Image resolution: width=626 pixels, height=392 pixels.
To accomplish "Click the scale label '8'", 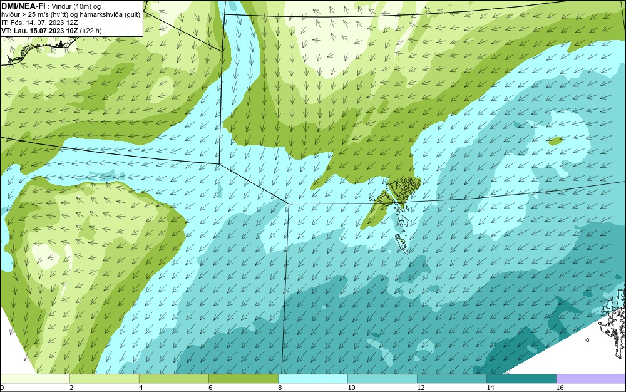I will [x=280, y=388].
